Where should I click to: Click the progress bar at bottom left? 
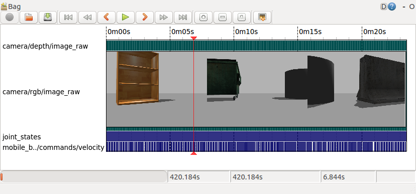tap(83, 177)
